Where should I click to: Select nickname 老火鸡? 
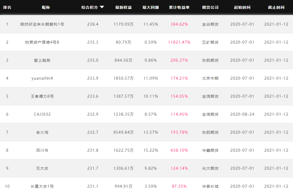(42, 132)
